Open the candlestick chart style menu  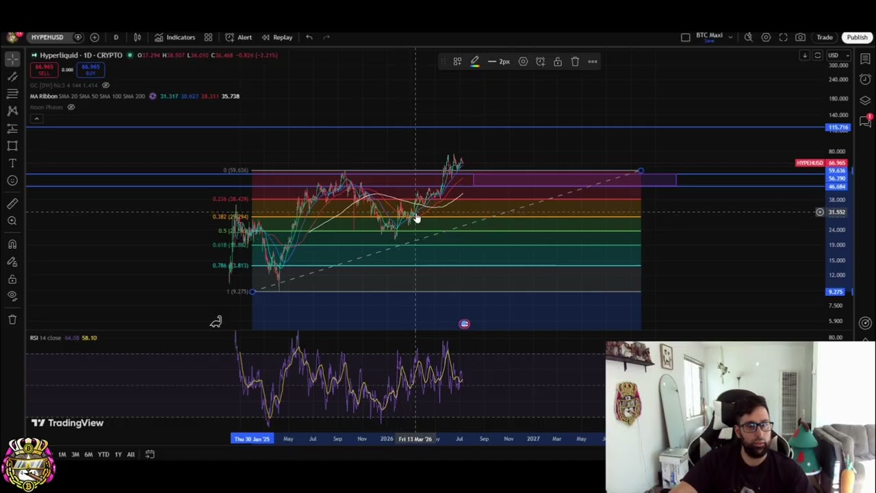pos(137,37)
